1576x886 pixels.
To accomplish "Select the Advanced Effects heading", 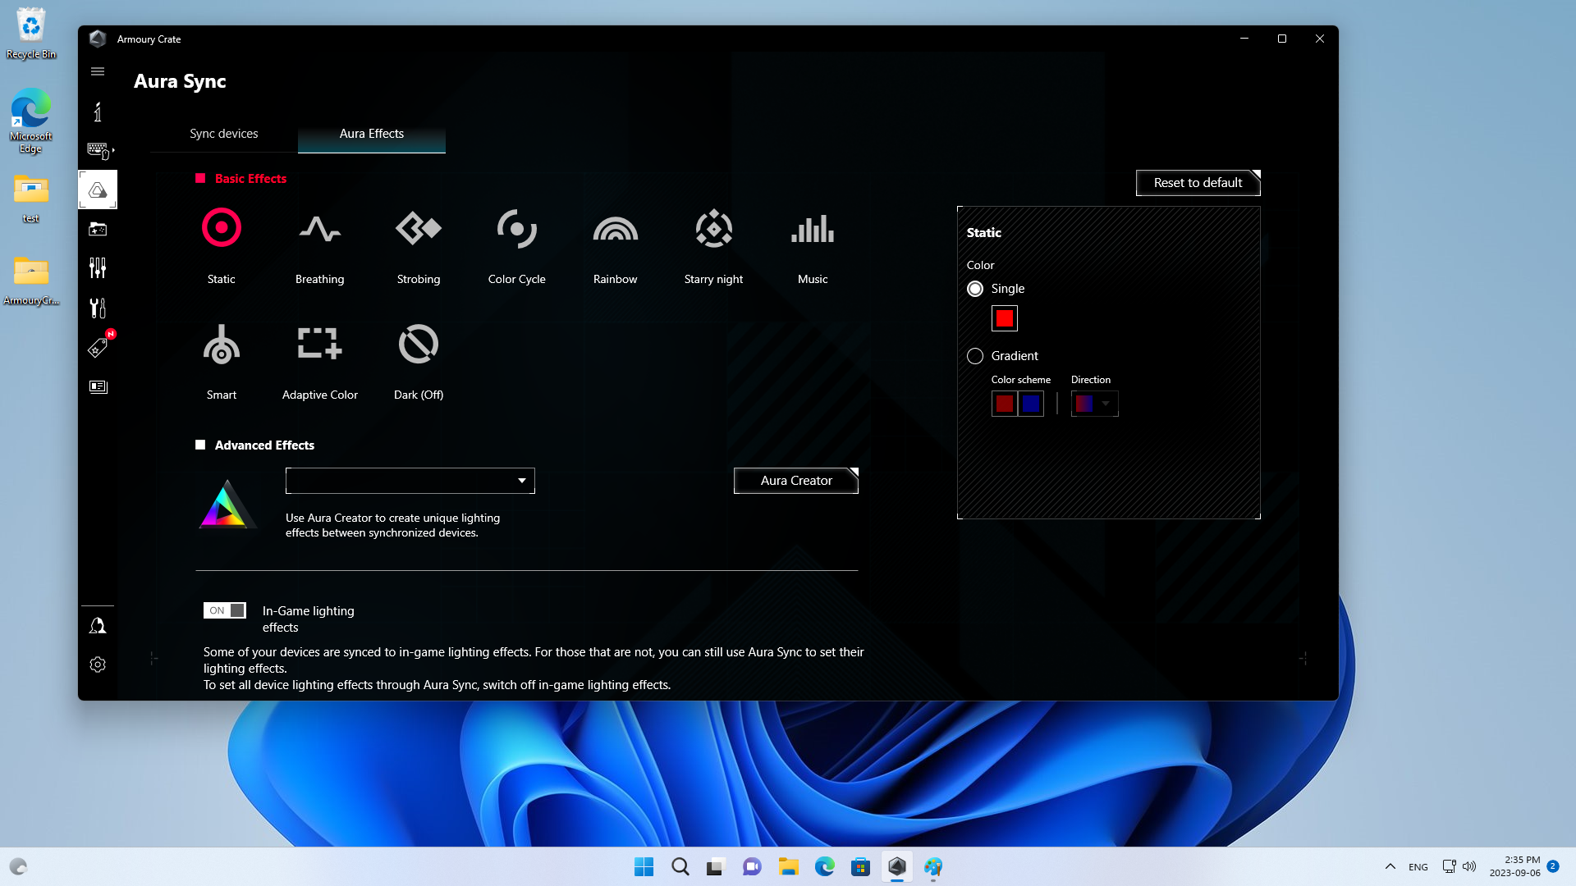I will pos(264,445).
